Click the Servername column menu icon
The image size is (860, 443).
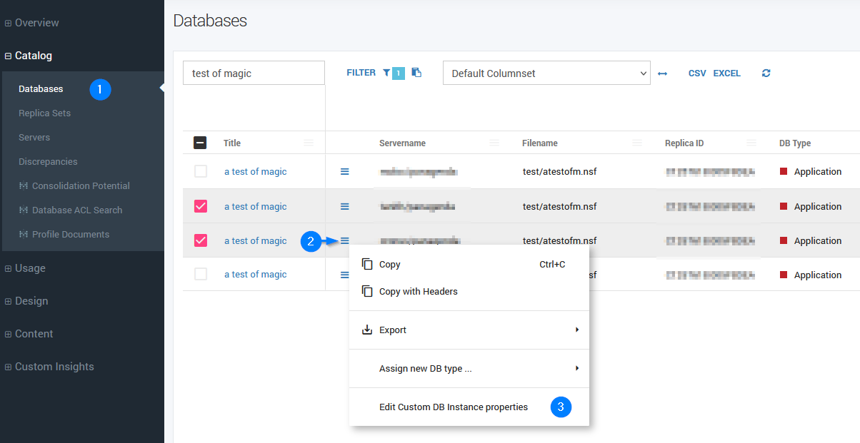pyautogui.click(x=494, y=143)
